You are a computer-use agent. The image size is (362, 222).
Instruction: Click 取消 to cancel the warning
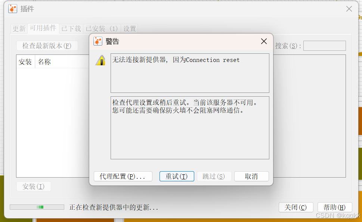pos(251,176)
